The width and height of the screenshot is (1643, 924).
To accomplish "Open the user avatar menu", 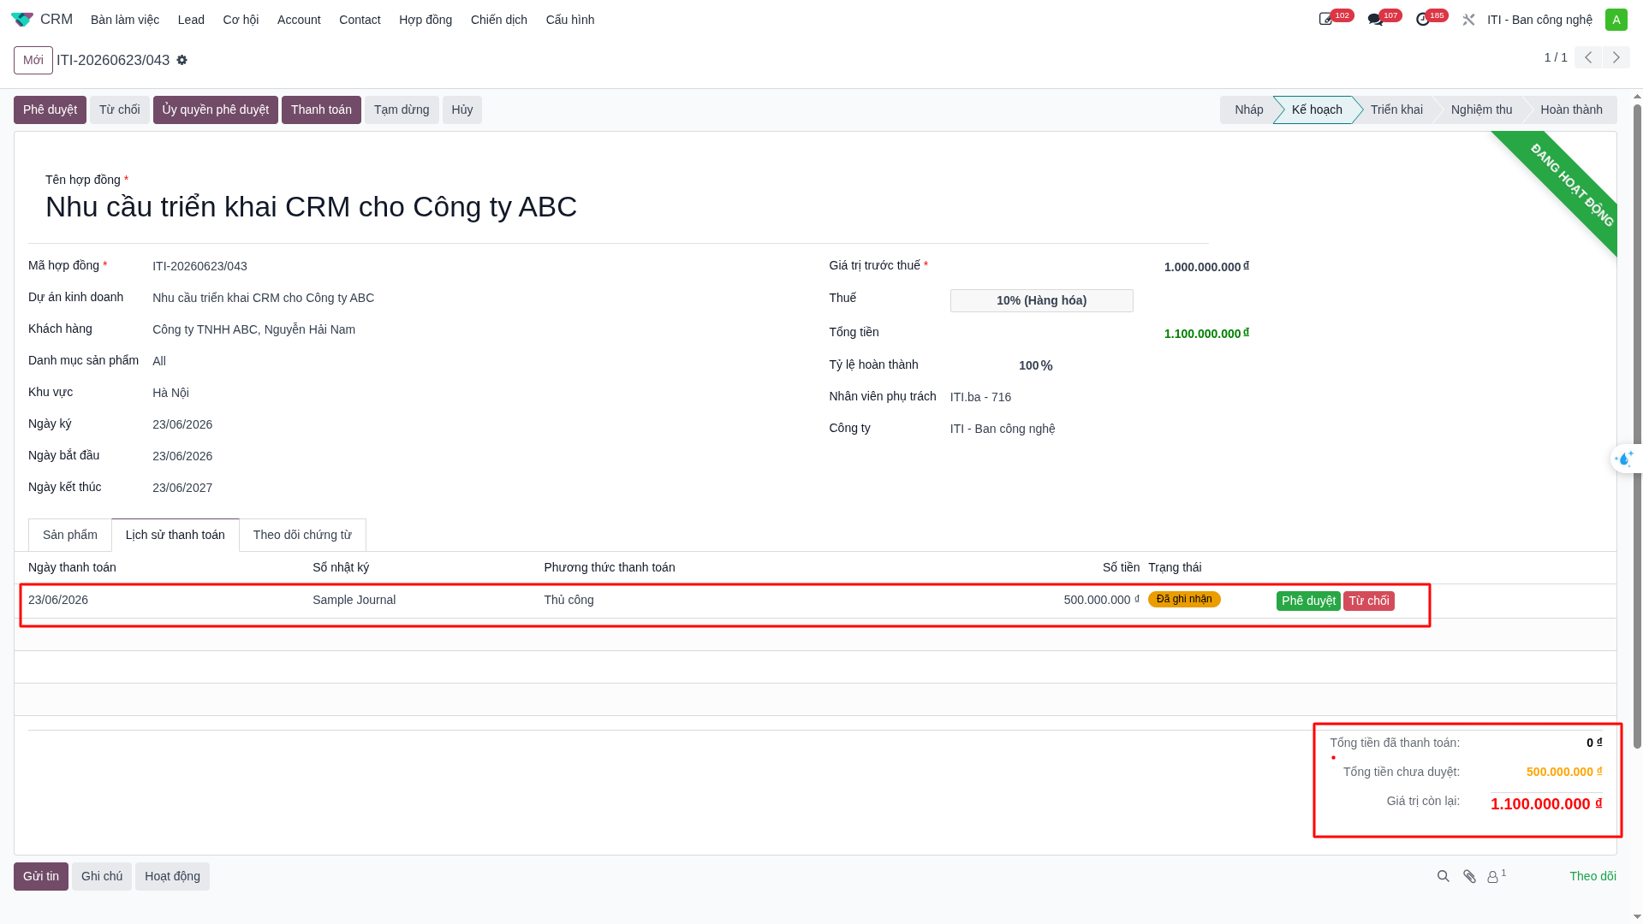I will coord(1616,19).
